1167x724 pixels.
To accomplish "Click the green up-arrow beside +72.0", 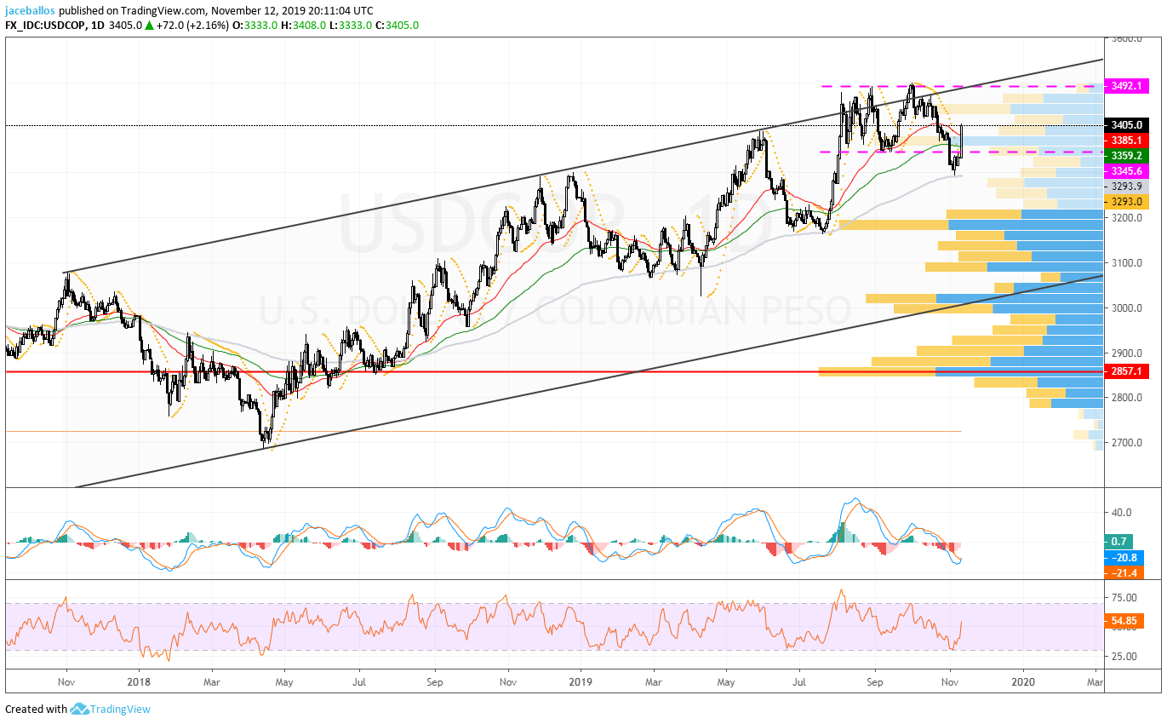I will [x=149, y=26].
